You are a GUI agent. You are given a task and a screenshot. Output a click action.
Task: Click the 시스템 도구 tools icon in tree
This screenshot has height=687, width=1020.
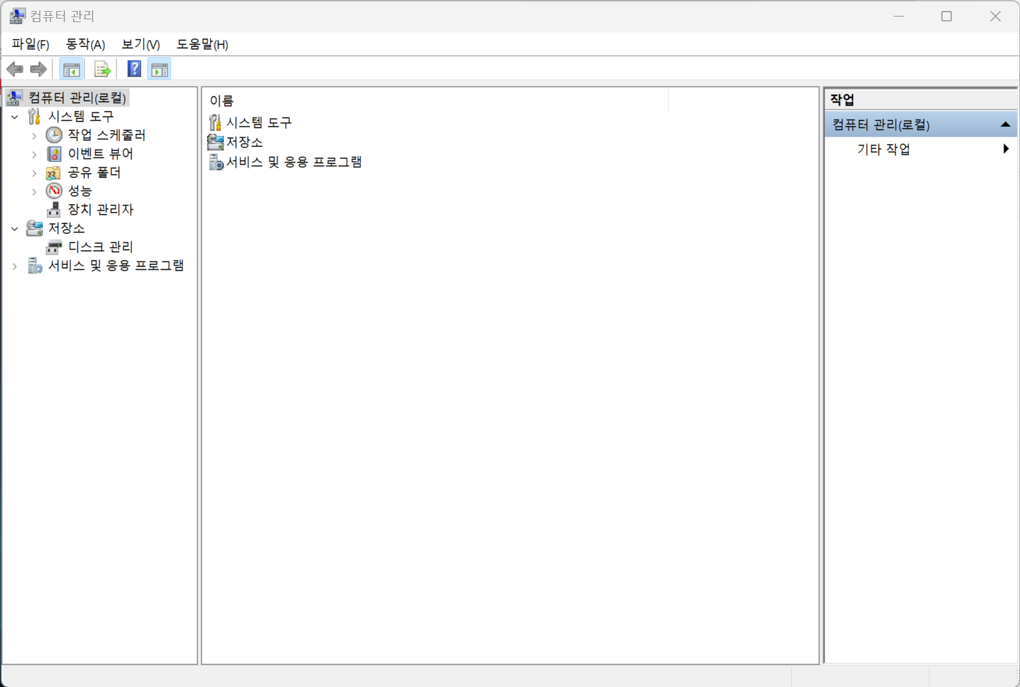click(34, 117)
